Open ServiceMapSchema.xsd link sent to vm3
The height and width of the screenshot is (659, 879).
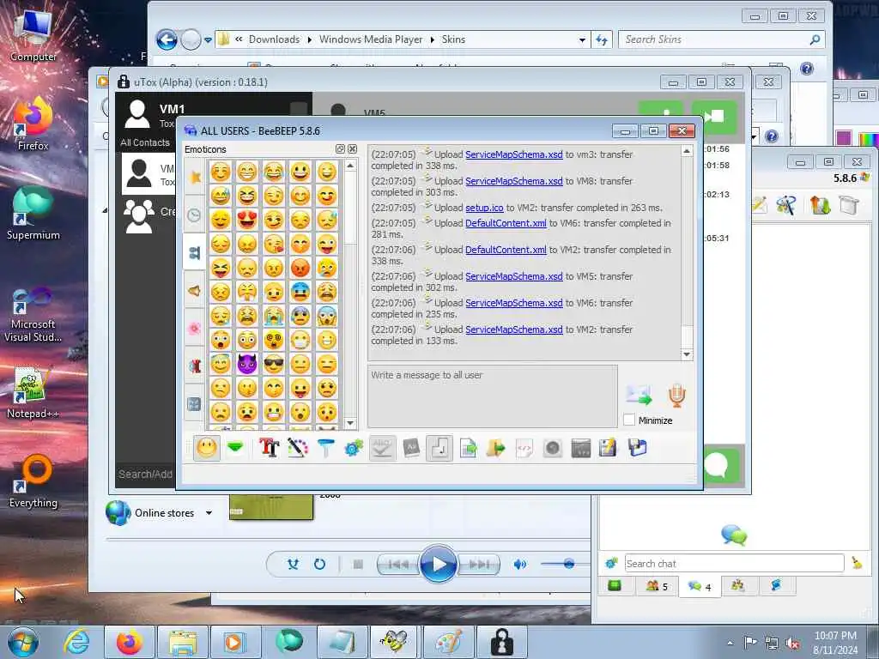(x=513, y=154)
